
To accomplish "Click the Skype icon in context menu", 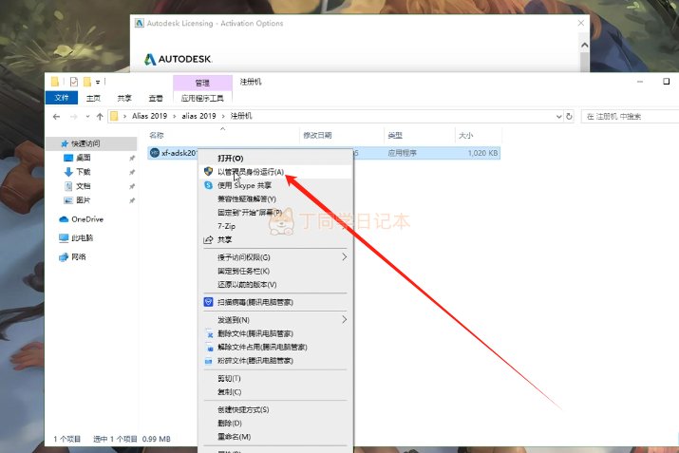I will coord(208,185).
